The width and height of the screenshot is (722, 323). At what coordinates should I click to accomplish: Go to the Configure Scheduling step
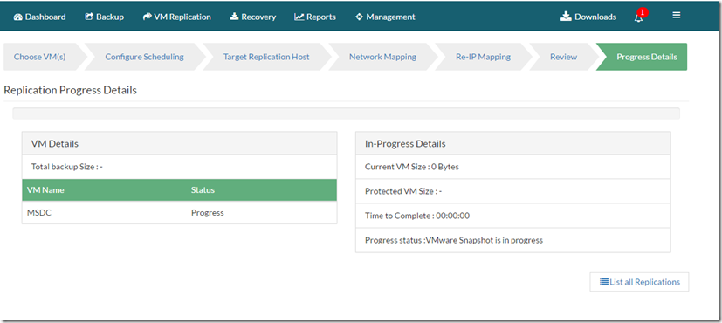(144, 57)
